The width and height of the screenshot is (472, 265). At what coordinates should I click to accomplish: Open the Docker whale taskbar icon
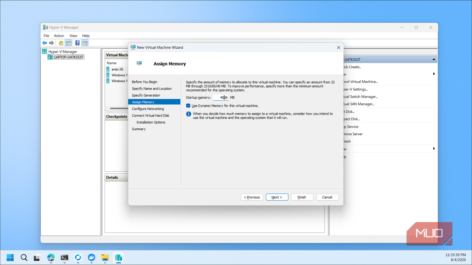tap(91, 257)
